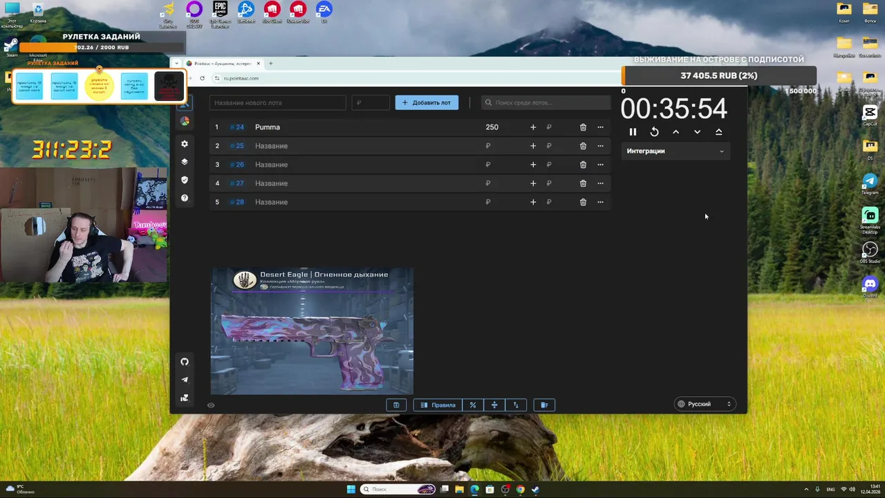Open more options for lot #25
Screen dimensions: 885x498
pos(600,146)
